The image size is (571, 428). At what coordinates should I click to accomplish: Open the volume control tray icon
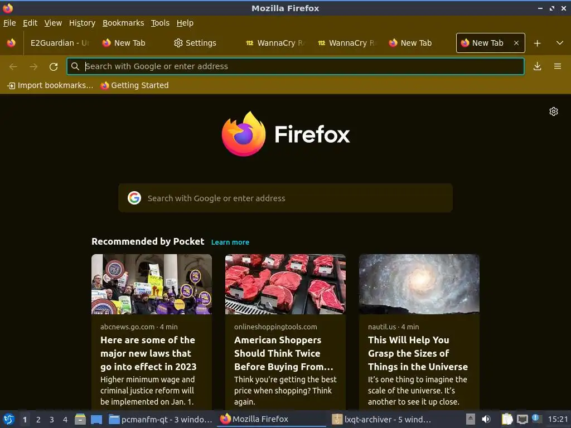click(x=486, y=419)
